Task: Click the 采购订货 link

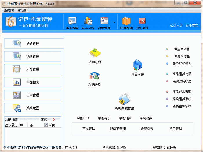Action: pyautogui.click(x=125, y=118)
